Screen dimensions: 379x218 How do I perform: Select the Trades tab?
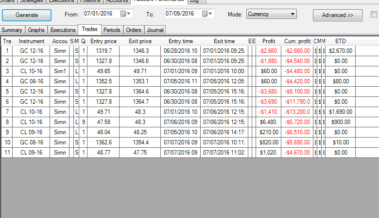coord(90,29)
